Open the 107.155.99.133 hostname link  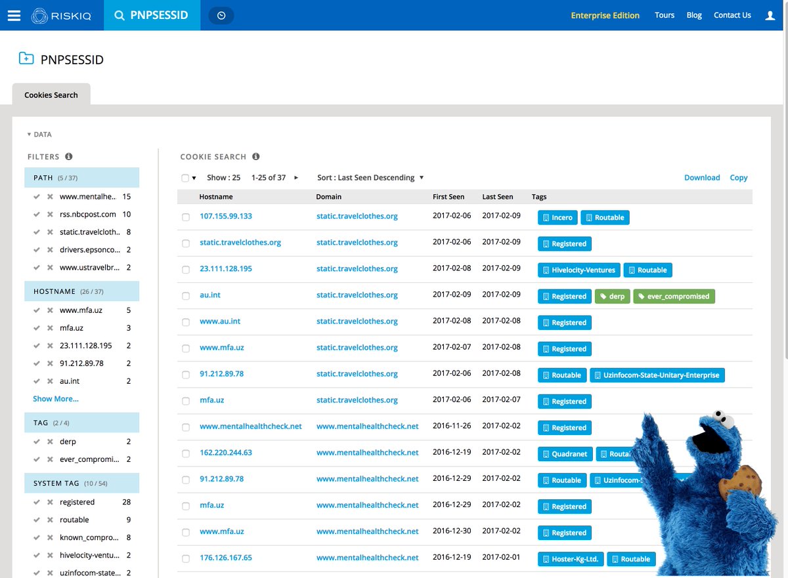click(226, 217)
